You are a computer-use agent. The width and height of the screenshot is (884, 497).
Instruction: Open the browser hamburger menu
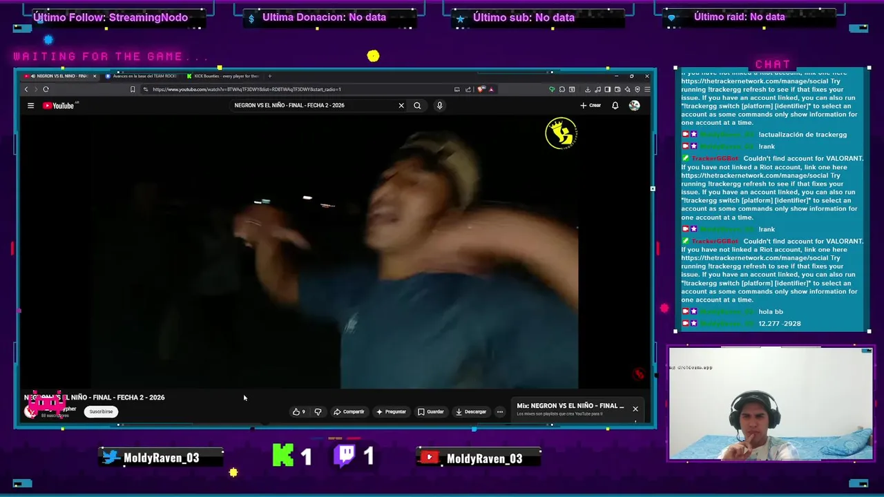coord(647,89)
